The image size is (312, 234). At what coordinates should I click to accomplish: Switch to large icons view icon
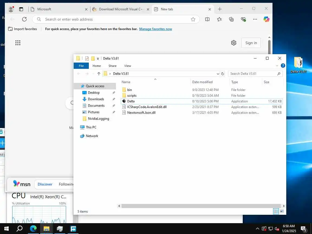(282, 211)
